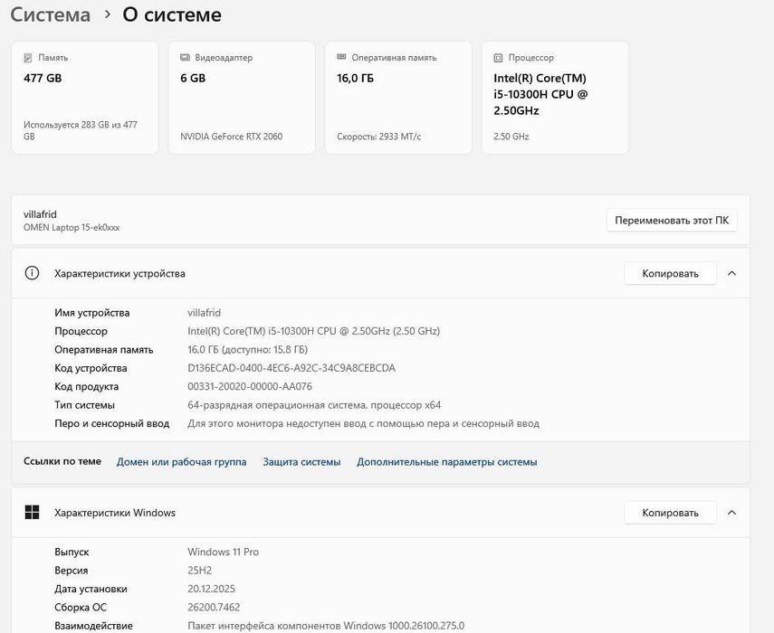
Task: Click OS build 26200.7462
Action: [214, 608]
